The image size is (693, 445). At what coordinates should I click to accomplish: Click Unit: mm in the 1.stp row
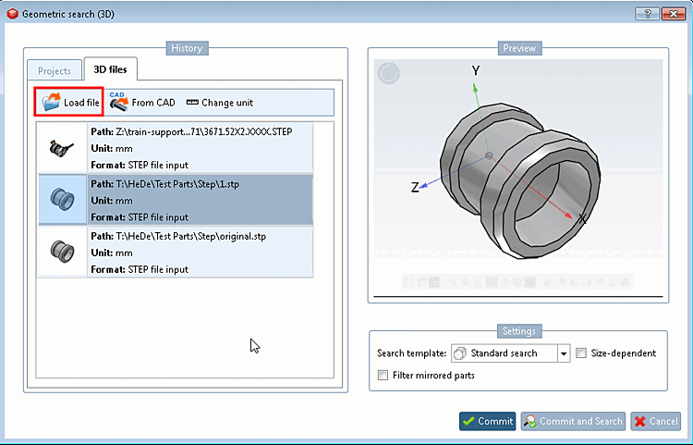(112, 201)
